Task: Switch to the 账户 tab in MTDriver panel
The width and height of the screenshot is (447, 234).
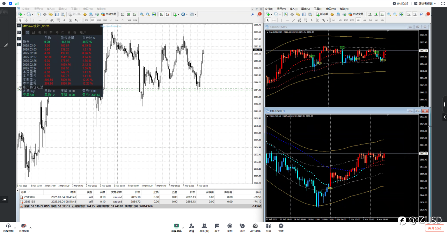Action: click(83, 32)
